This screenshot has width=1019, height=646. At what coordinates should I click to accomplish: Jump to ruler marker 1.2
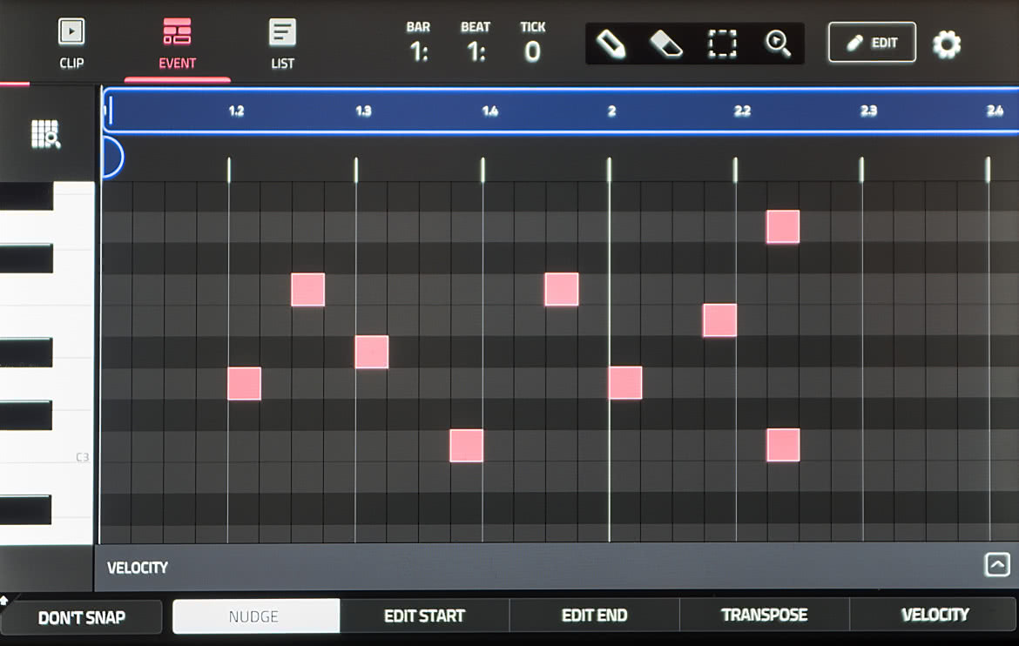coord(236,111)
